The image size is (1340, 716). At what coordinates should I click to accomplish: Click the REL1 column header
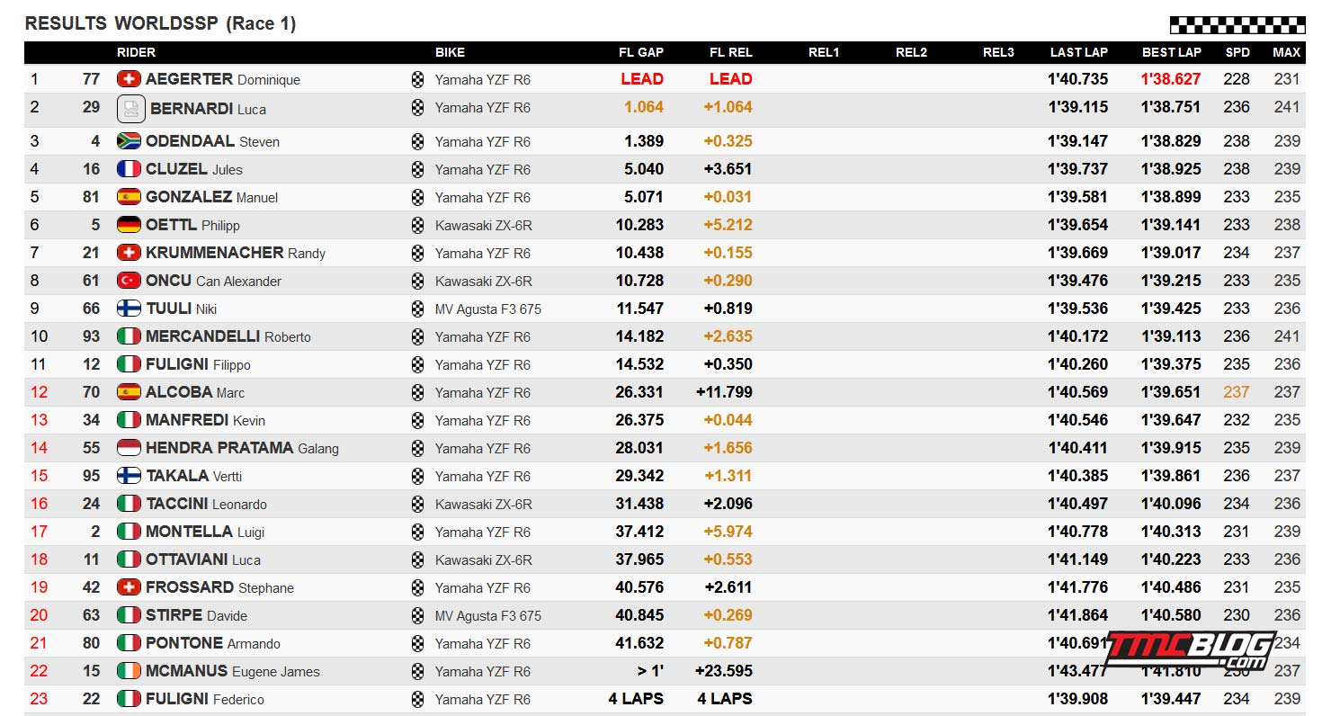pyautogui.click(x=824, y=53)
